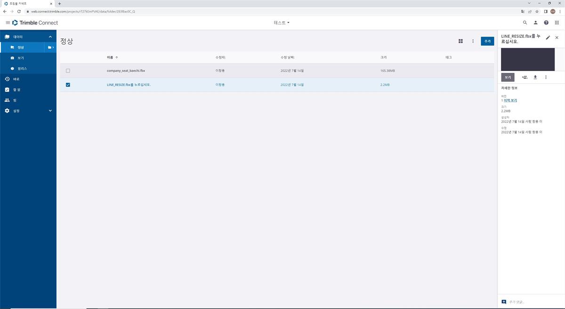
Task: Share the file via the add-person icon
Action: [x=525, y=77]
